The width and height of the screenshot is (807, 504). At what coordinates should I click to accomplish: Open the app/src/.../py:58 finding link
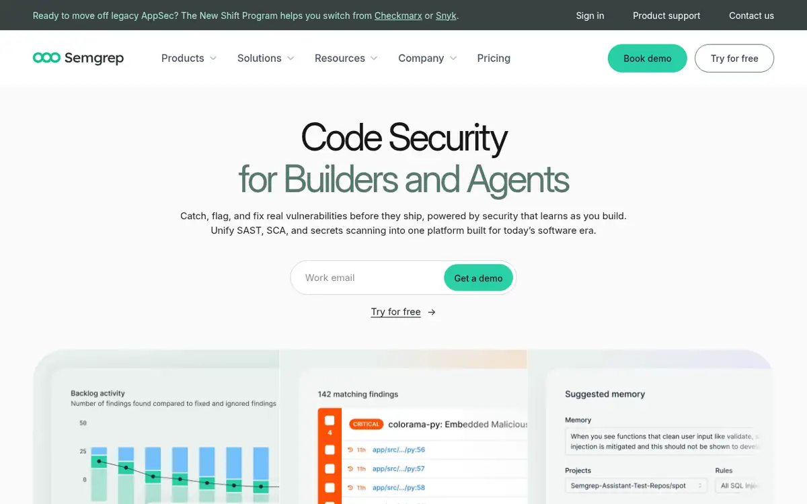pos(399,488)
